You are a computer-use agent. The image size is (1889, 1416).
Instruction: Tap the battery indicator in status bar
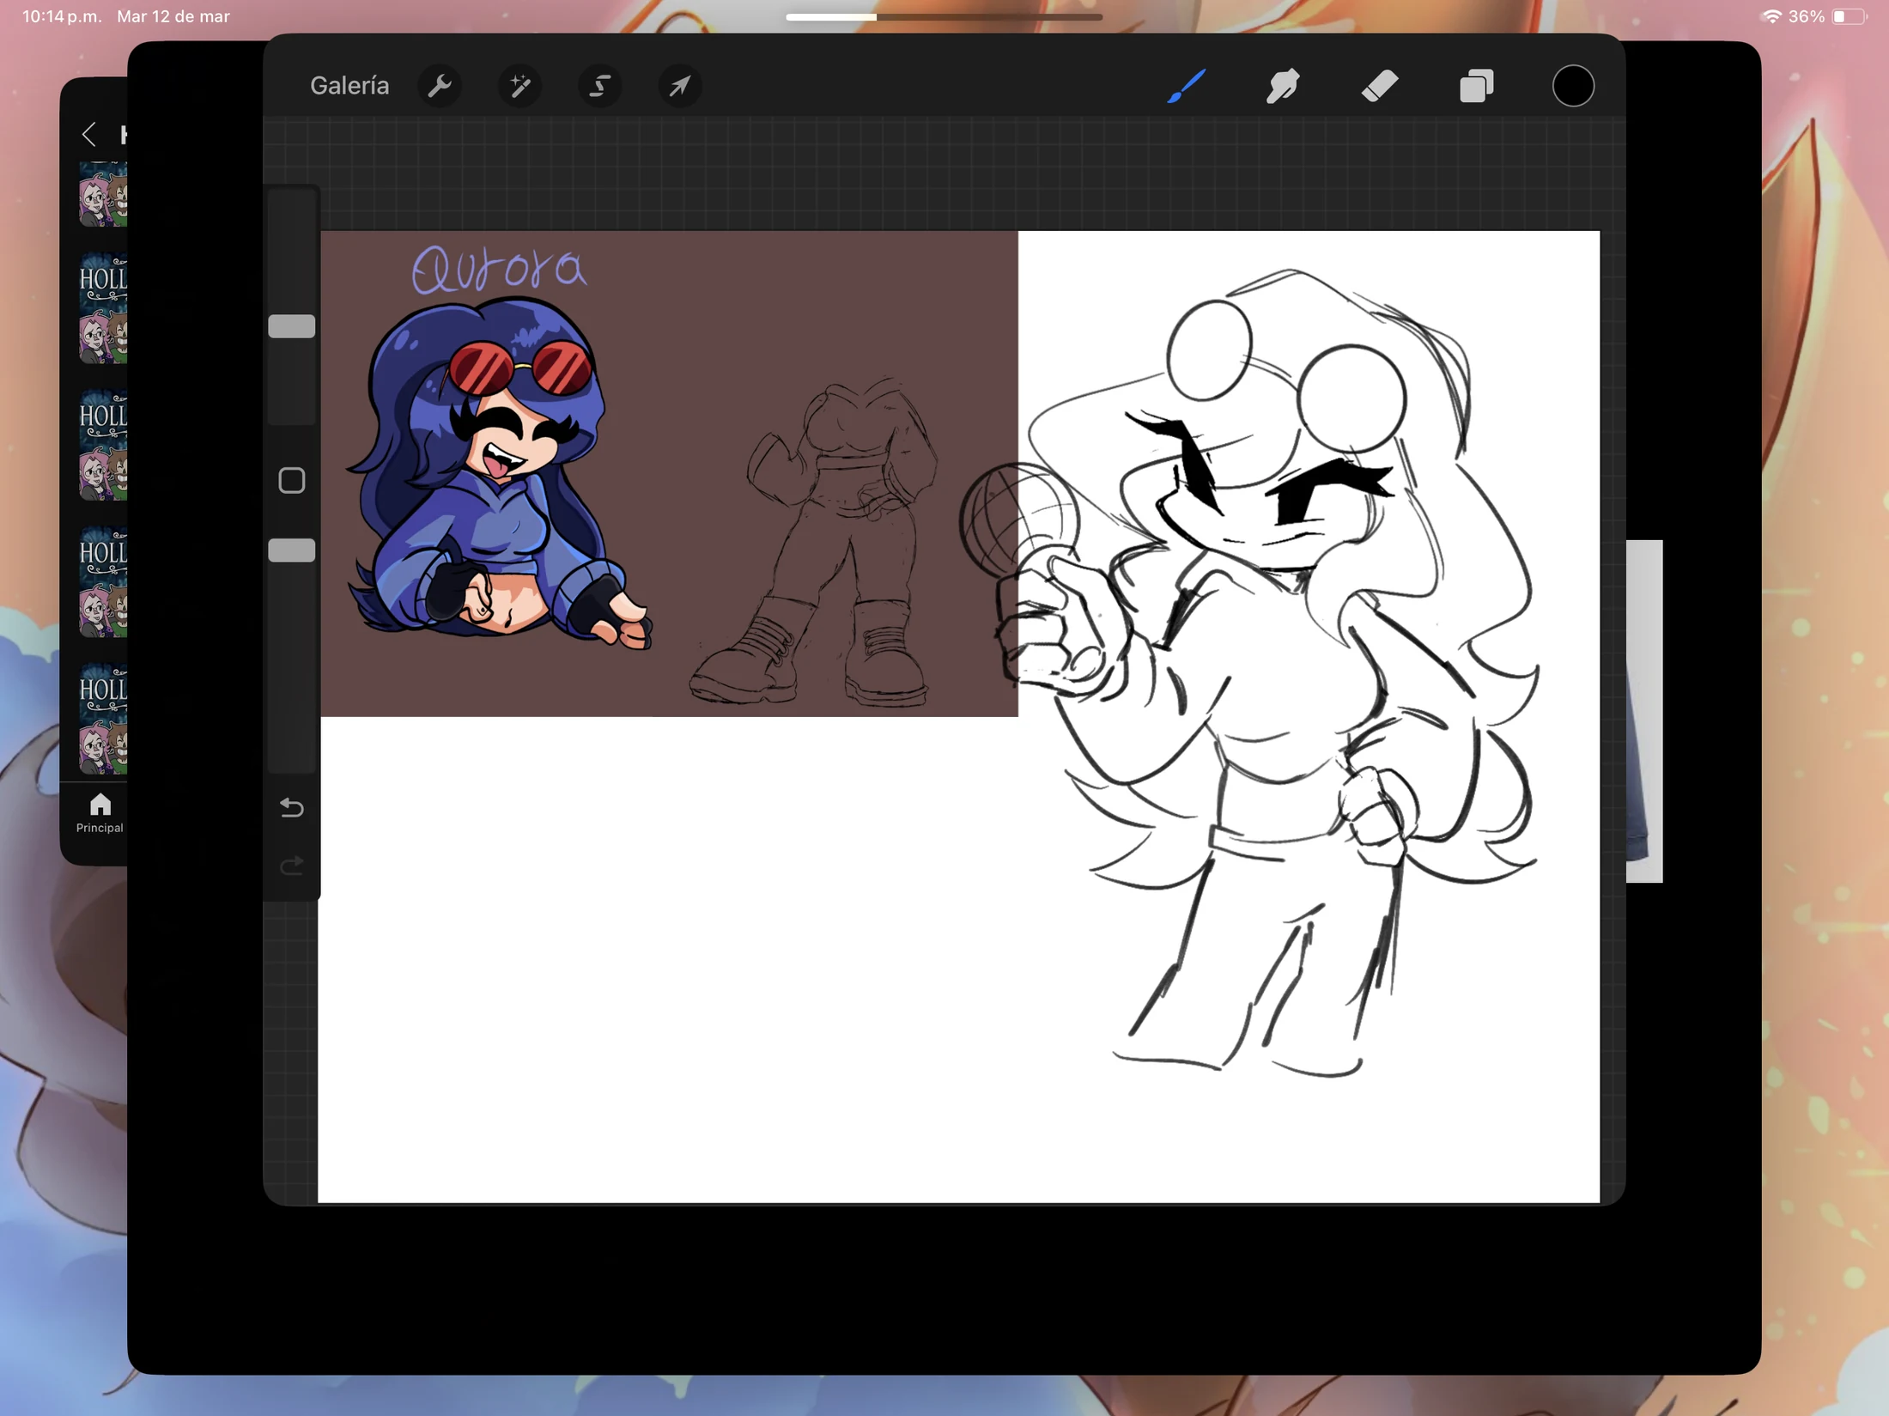1849,16
